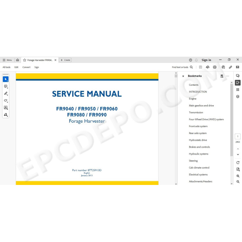This screenshot has height=242, width=242.
Task: Open the Sign menu
Action: [x=37, y=67]
